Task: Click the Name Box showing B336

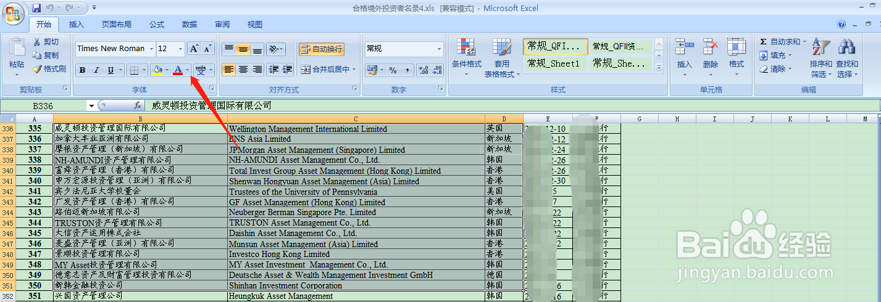Action: pos(43,106)
